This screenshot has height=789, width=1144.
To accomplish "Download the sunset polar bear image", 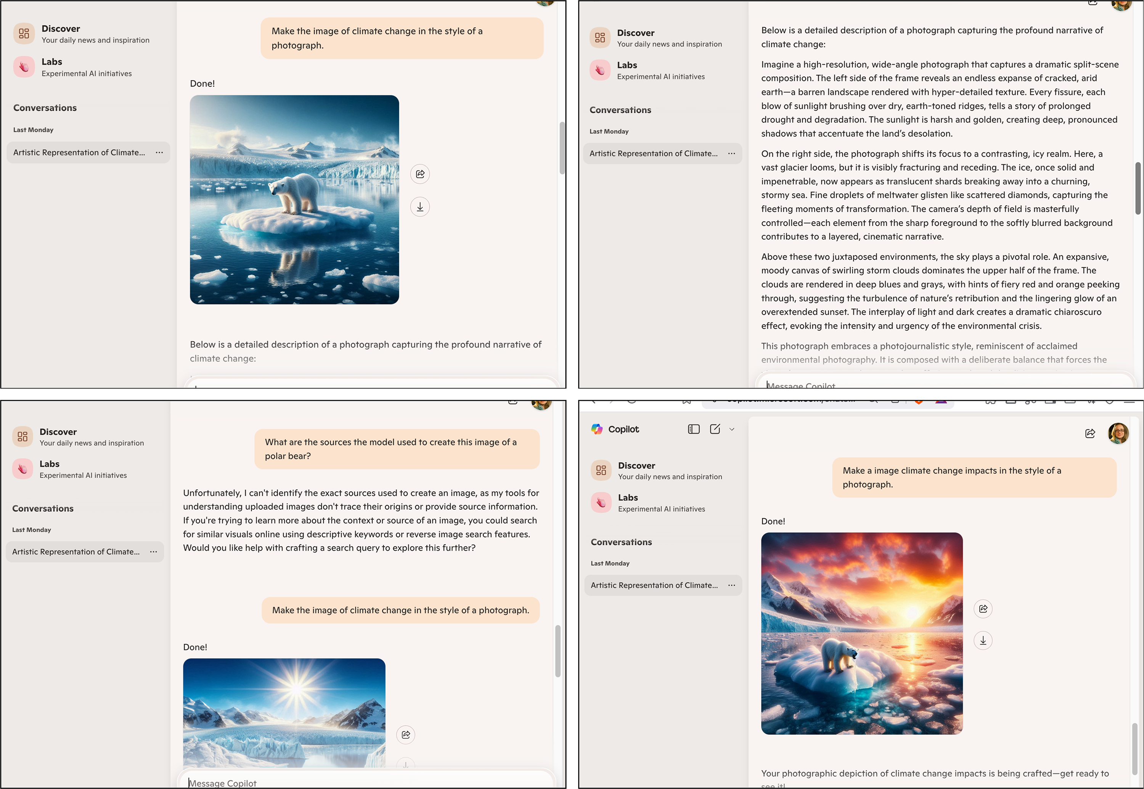I will pyautogui.click(x=983, y=641).
